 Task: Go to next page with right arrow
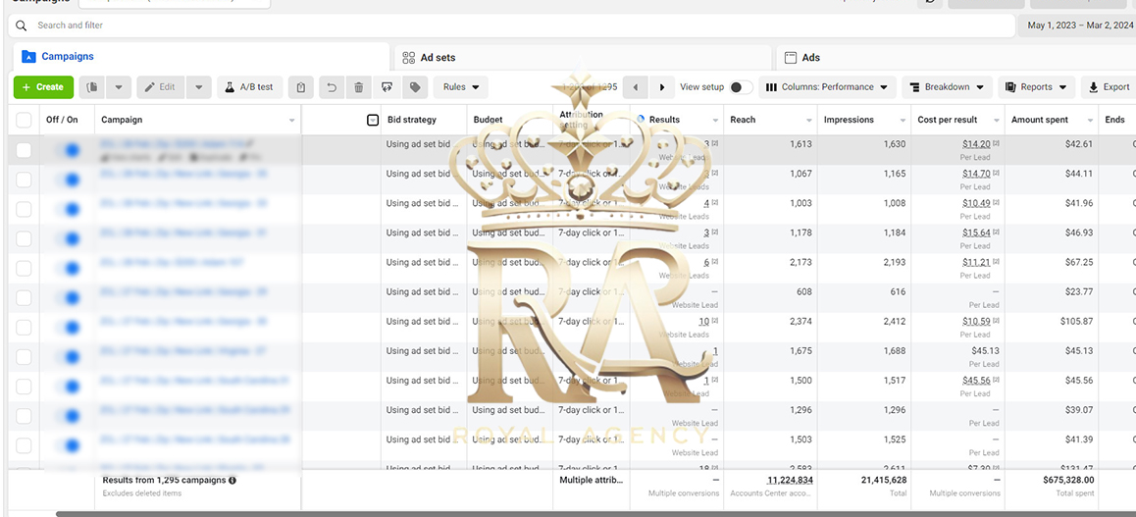click(x=661, y=87)
